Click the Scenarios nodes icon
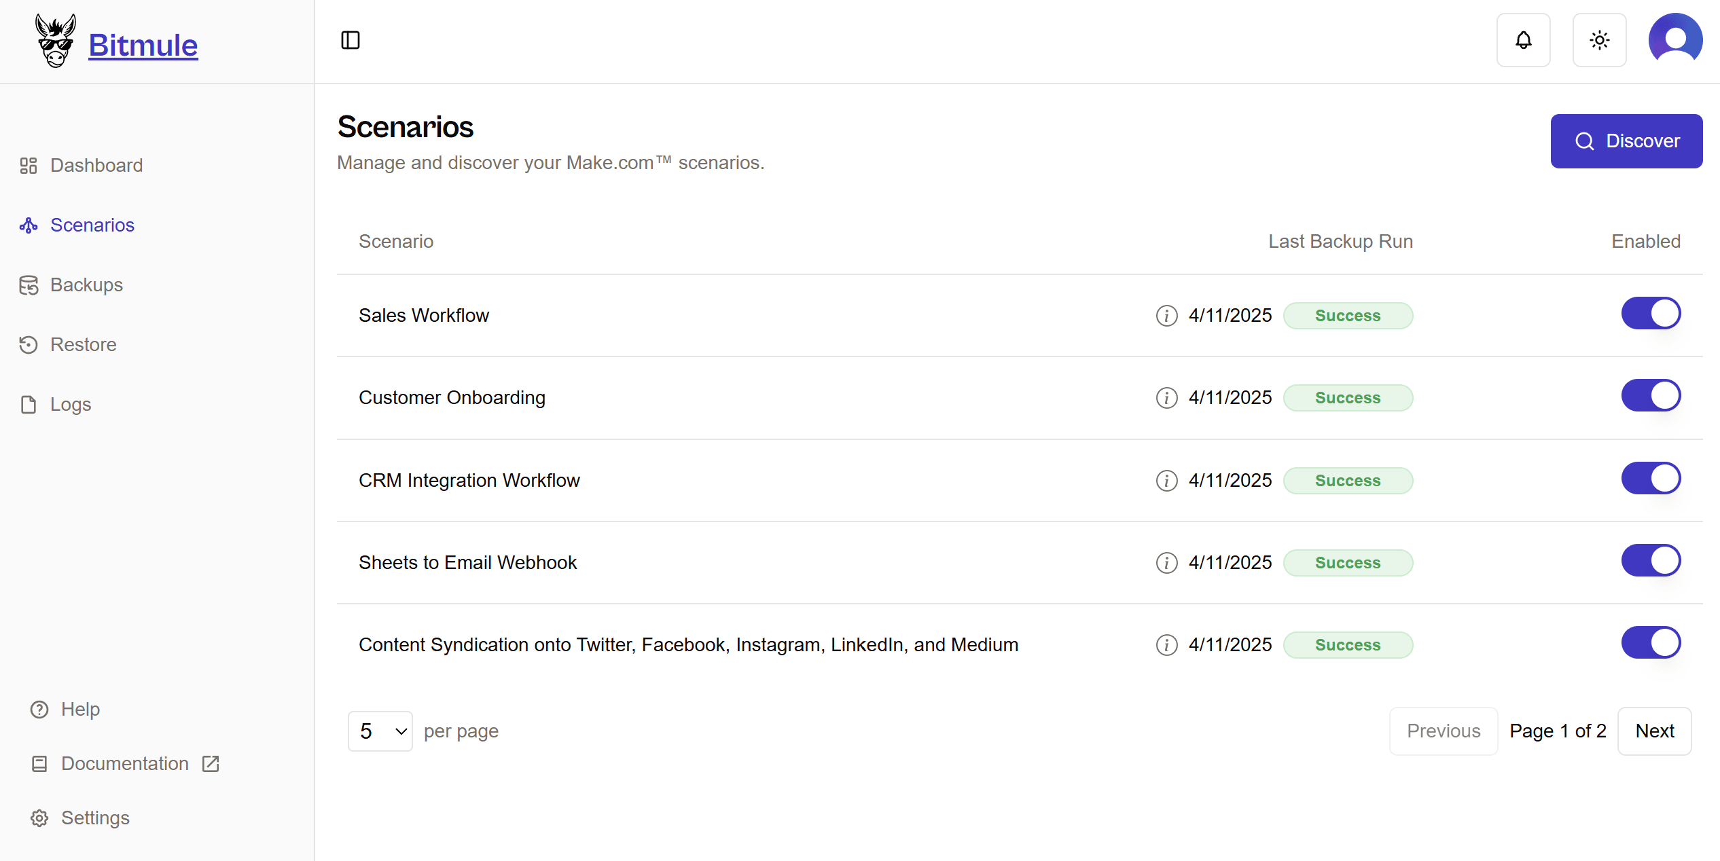 coord(29,225)
